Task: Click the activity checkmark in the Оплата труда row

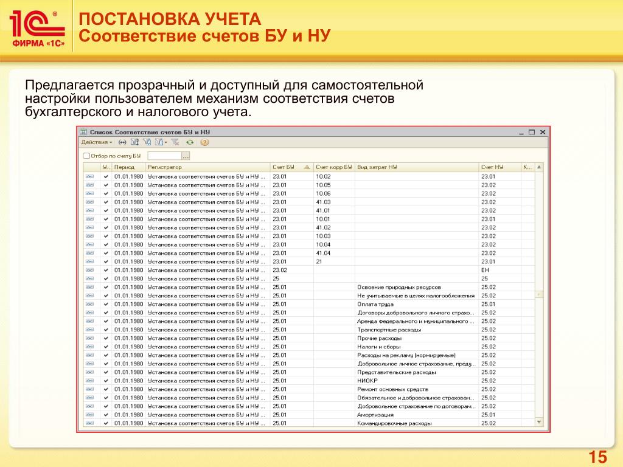Action: pos(106,304)
